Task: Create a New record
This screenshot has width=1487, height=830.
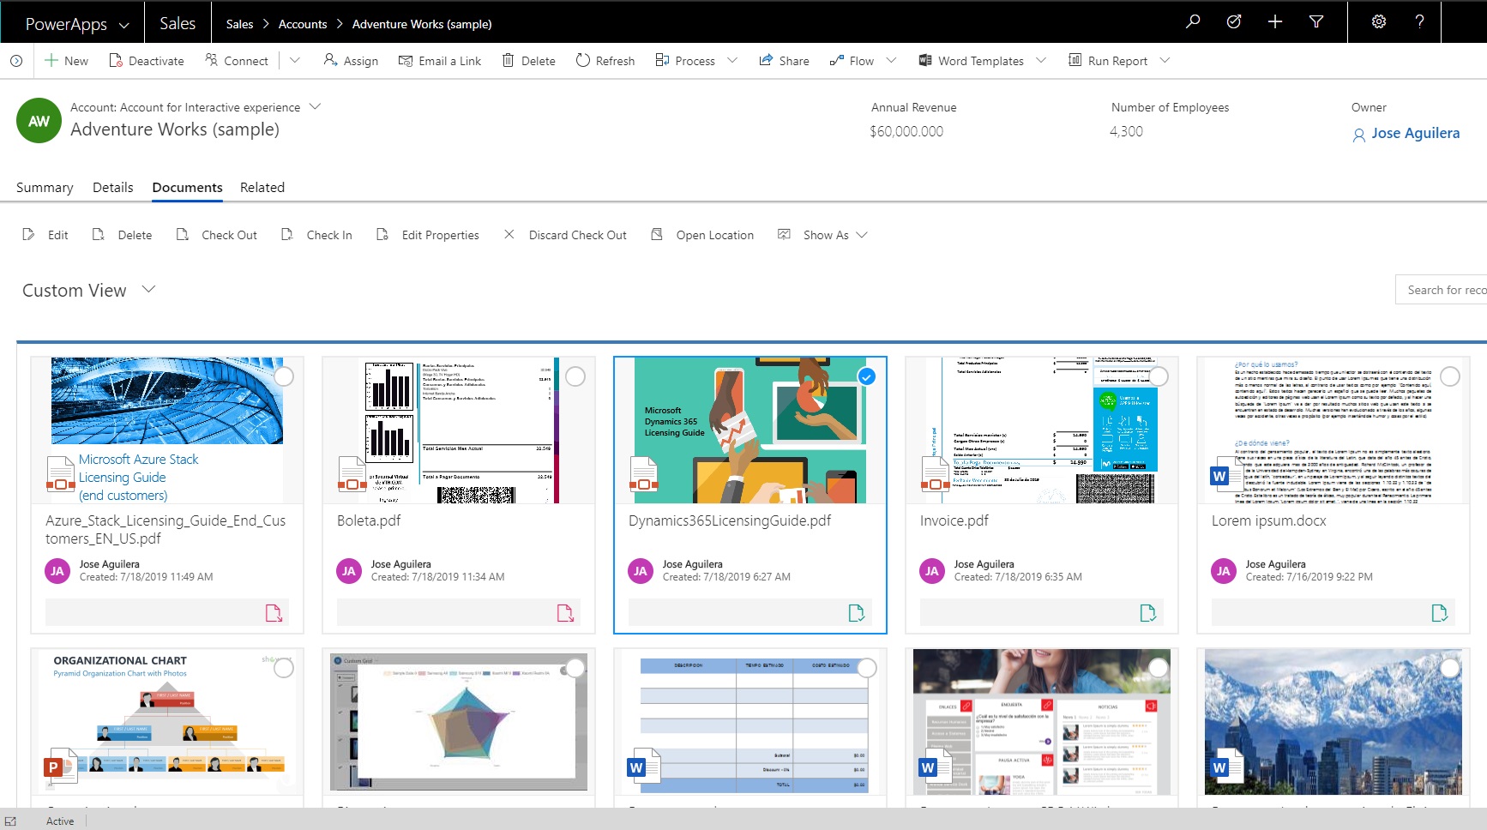Action: coord(66,61)
